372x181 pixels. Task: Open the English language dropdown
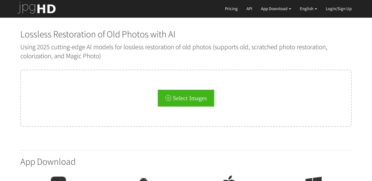[x=308, y=9]
